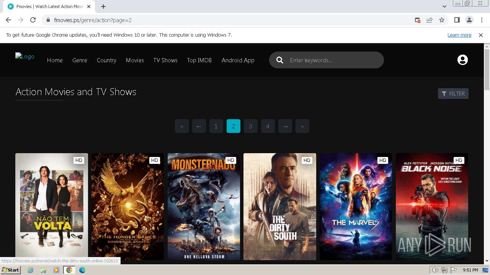Jump to first page with « button
The height and width of the screenshot is (275, 490).
182,126
